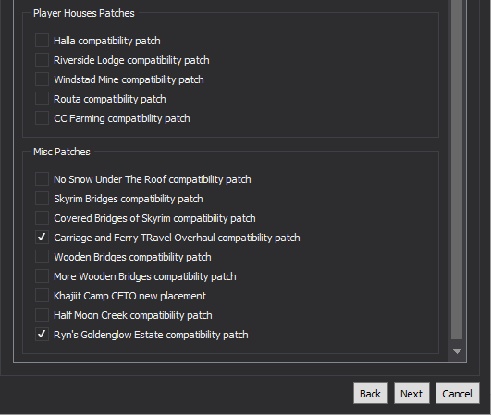Tick the Wooden Bridges compatibility patch
The image size is (491, 415).
[42, 257]
